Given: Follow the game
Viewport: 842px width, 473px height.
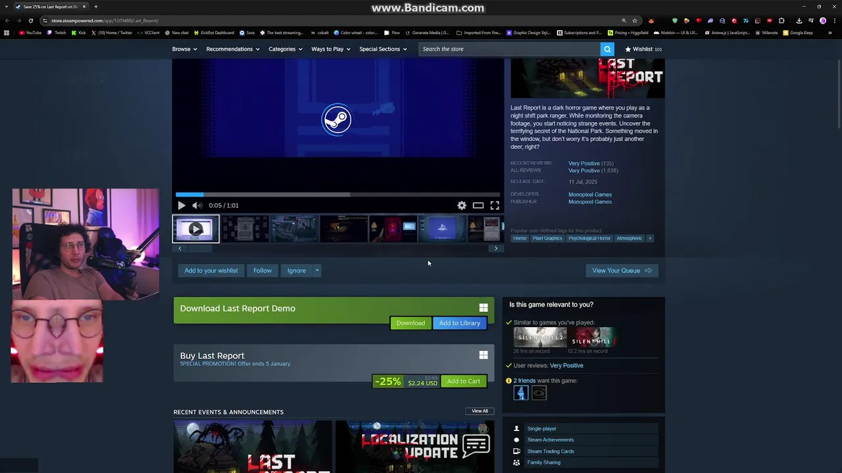Looking at the screenshot, I should coord(262,271).
